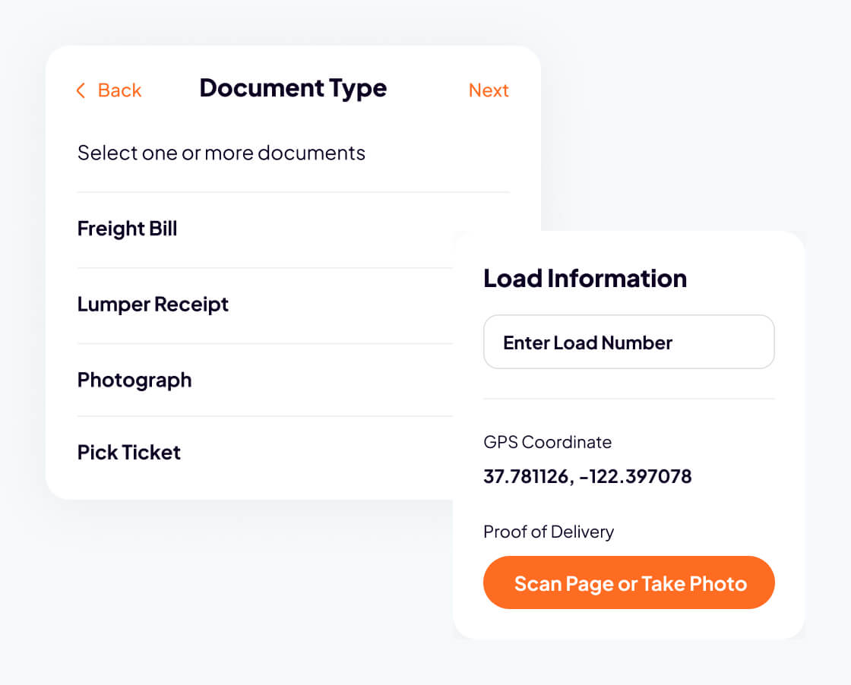Click the Load Information heading
This screenshot has height=685, width=851.
(585, 278)
